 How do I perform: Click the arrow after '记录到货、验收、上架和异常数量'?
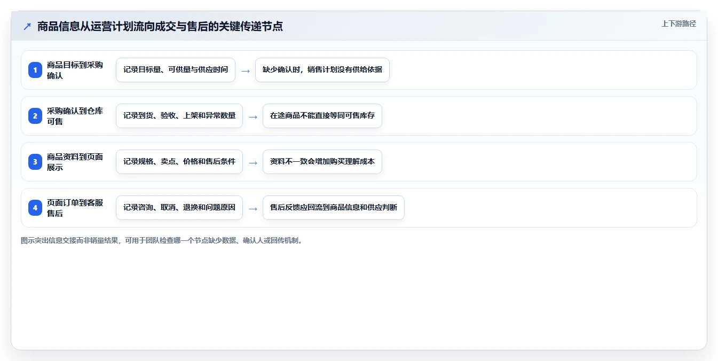(253, 116)
